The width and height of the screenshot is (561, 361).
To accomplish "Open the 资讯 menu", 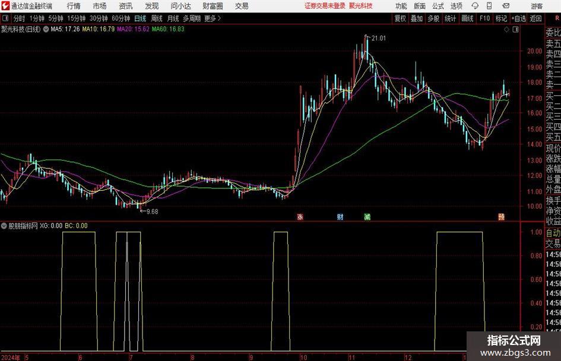I will pos(126,6).
